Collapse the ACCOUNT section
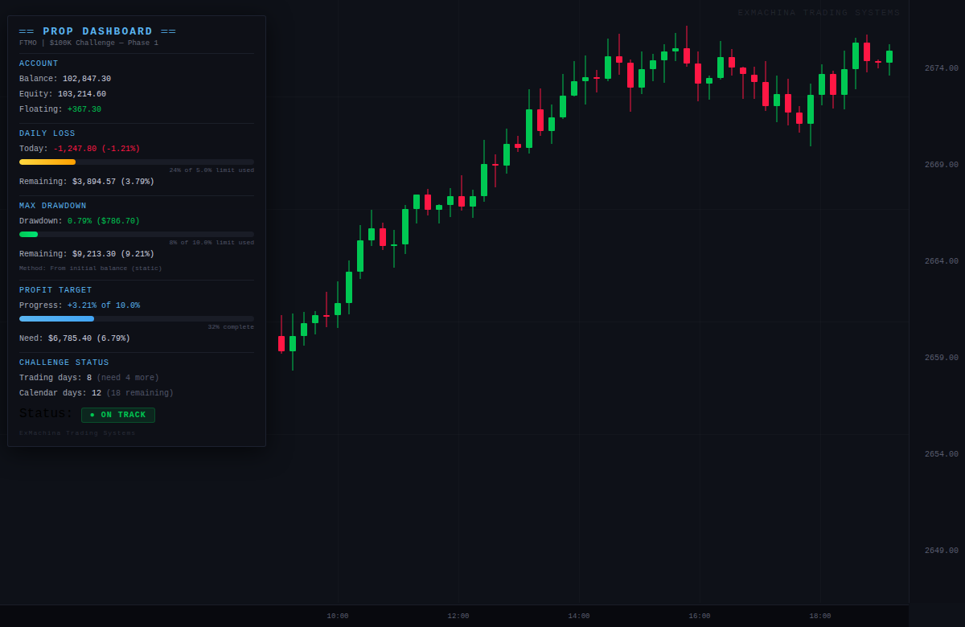 (x=38, y=63)
